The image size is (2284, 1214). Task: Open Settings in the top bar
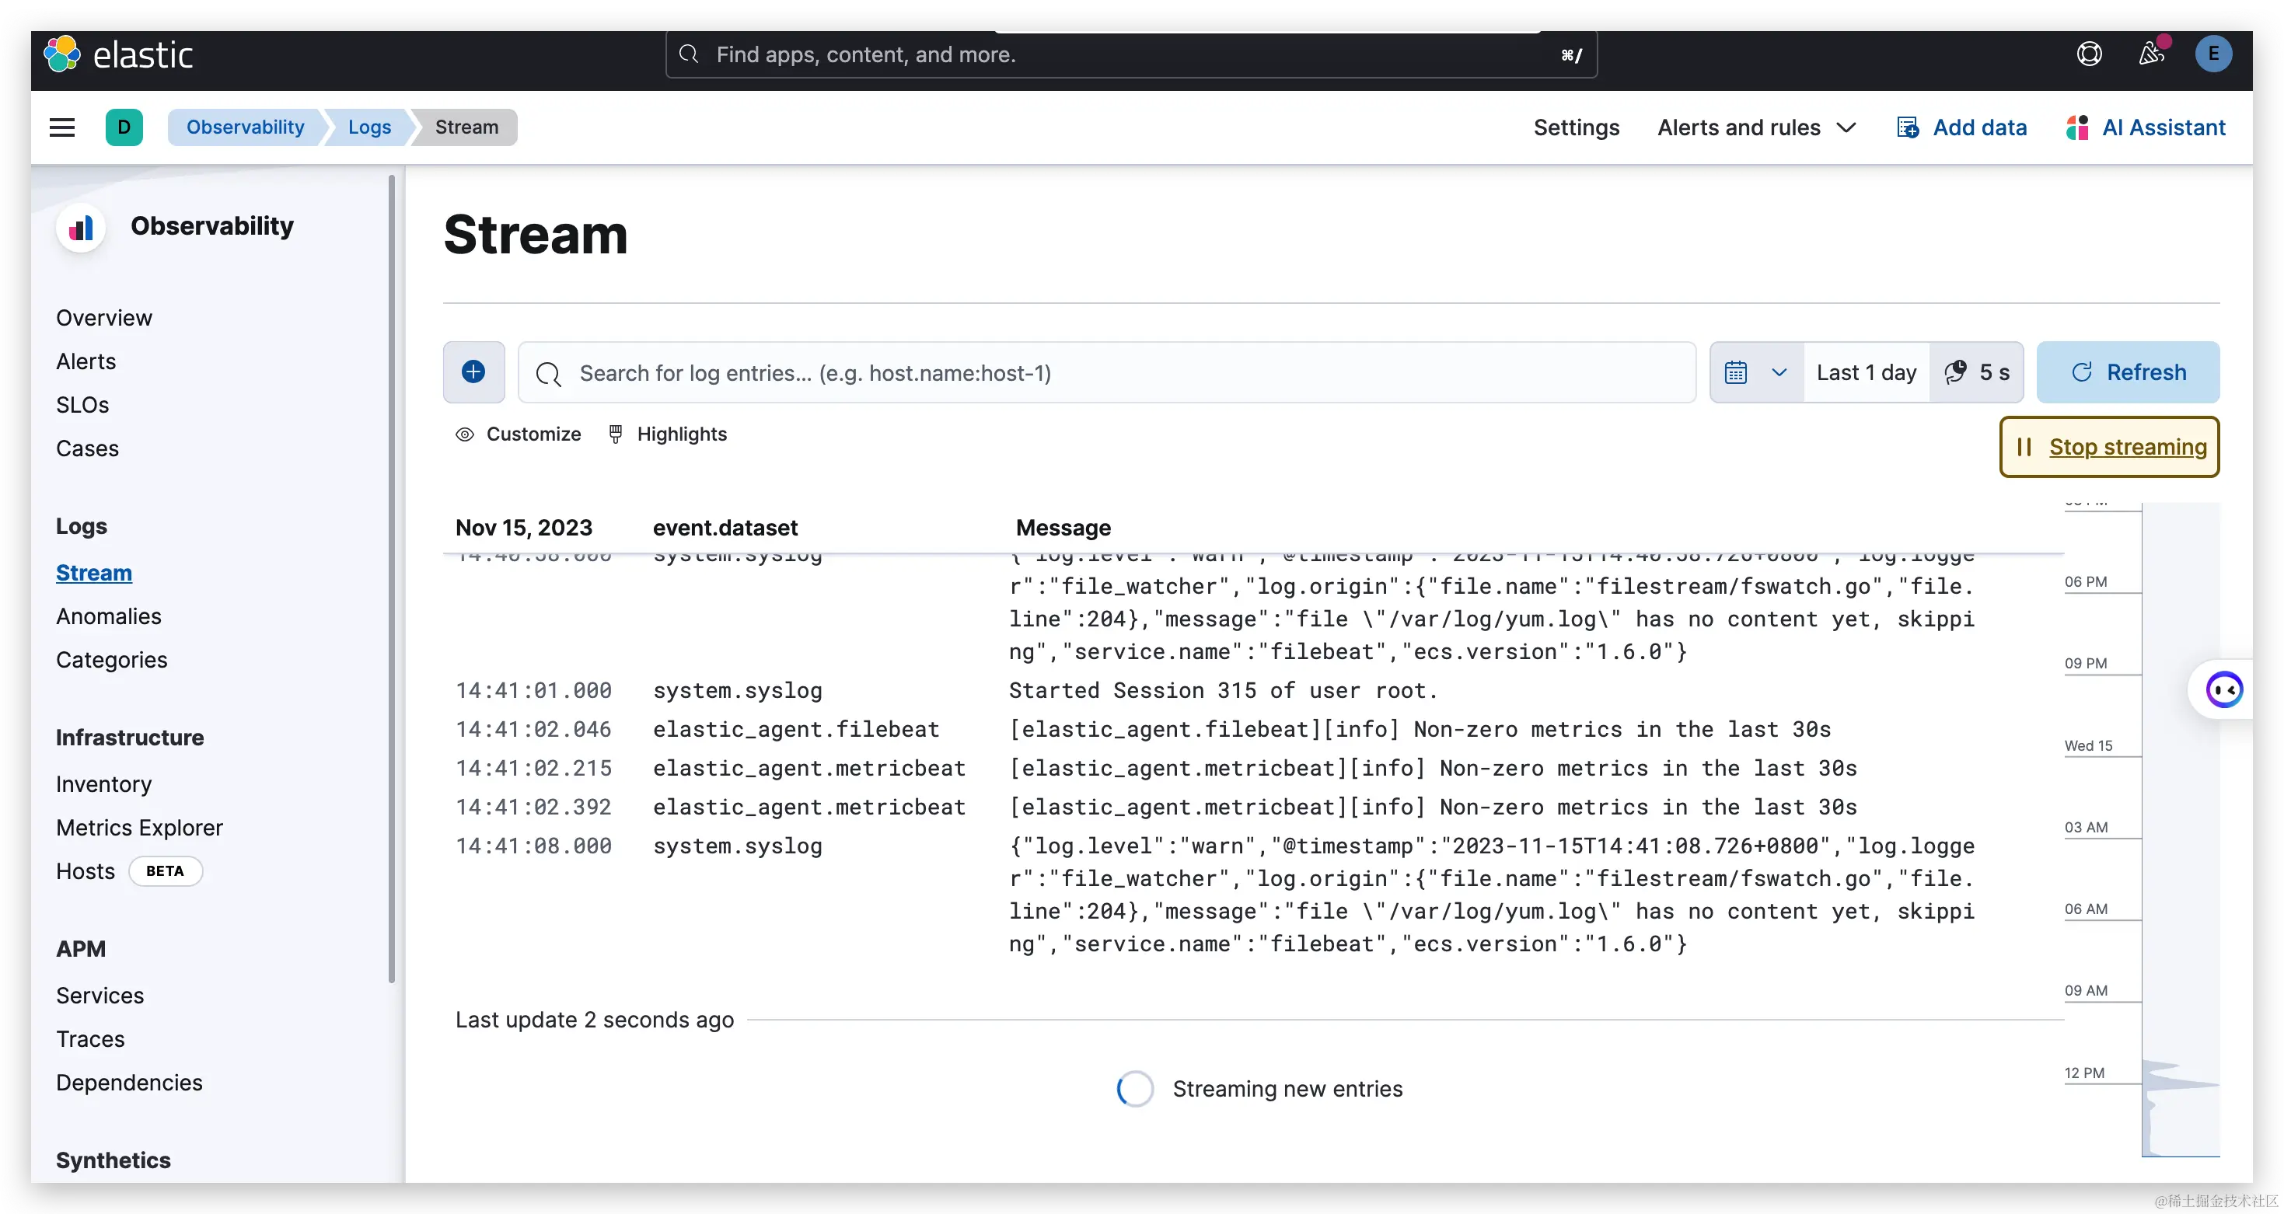(x=1577, y=127)
